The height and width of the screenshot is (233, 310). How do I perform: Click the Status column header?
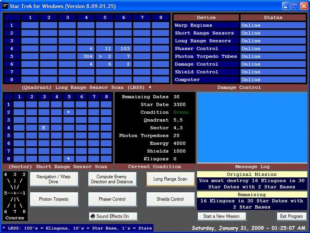(x=273, y=17)
